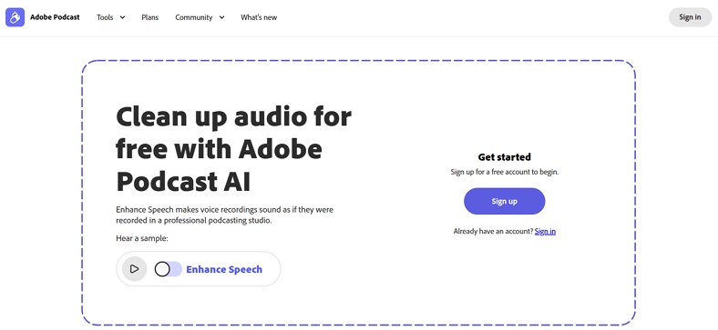Click the Get started heading
The height and width of the screenshot is (330, 718).
504,157
